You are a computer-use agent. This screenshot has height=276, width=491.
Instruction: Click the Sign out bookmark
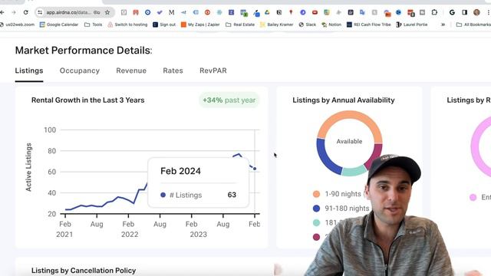point(164,25)
